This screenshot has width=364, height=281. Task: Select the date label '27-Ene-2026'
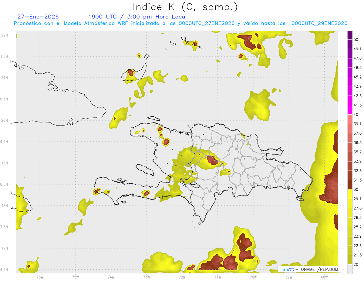click(38, 17)
